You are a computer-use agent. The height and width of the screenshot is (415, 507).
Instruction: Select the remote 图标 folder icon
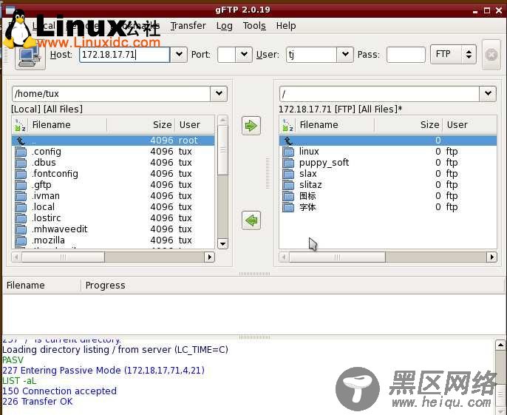(288, 196)
